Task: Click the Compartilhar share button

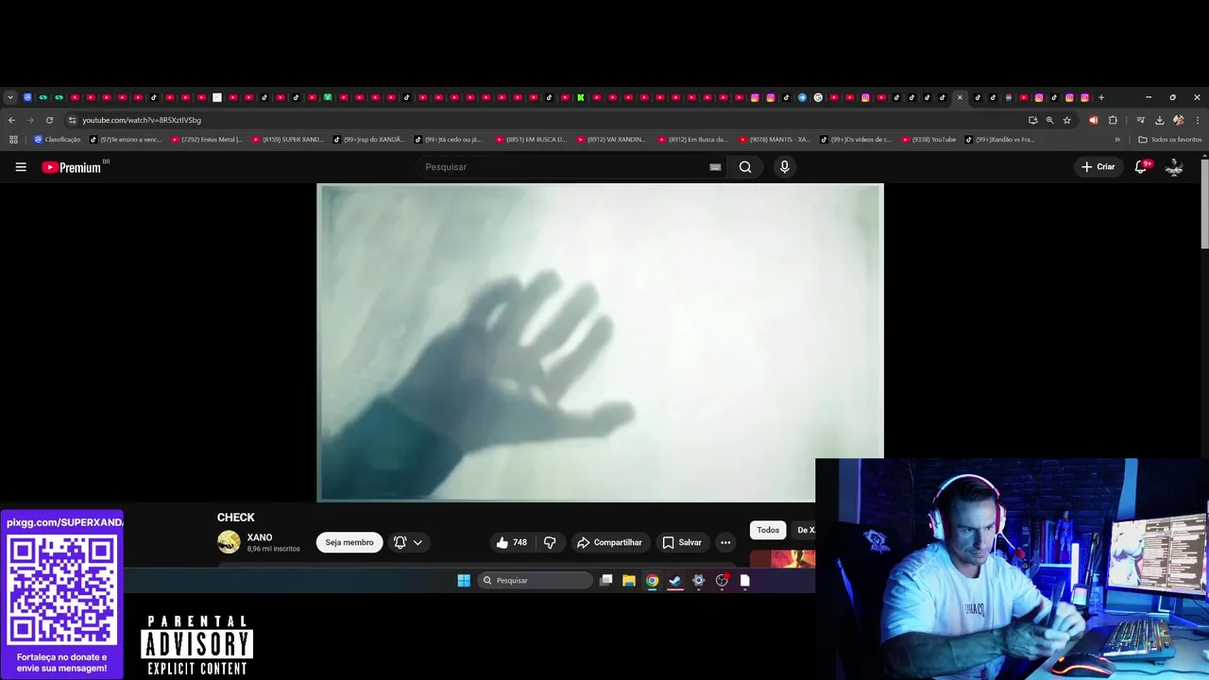Action: click(609, 542)
